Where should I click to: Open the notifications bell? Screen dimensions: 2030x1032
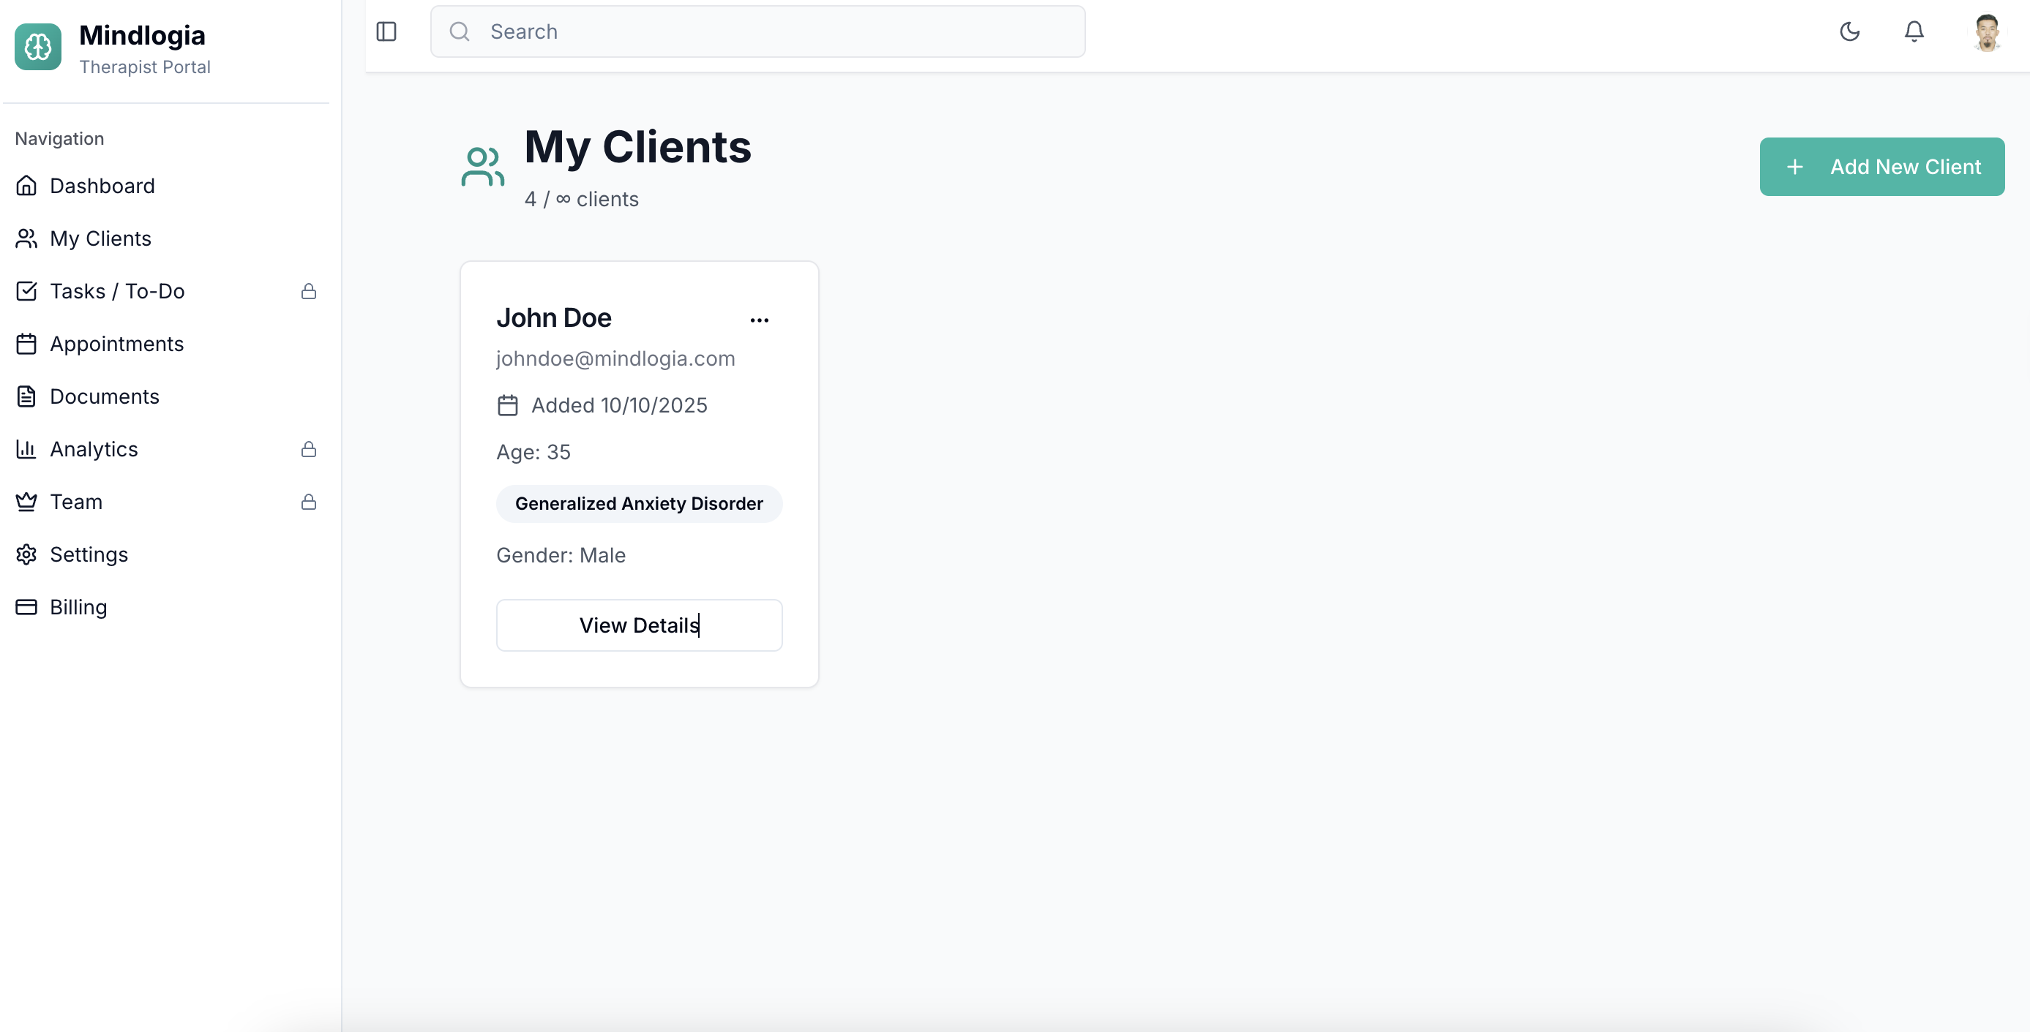pos(1914,31)
